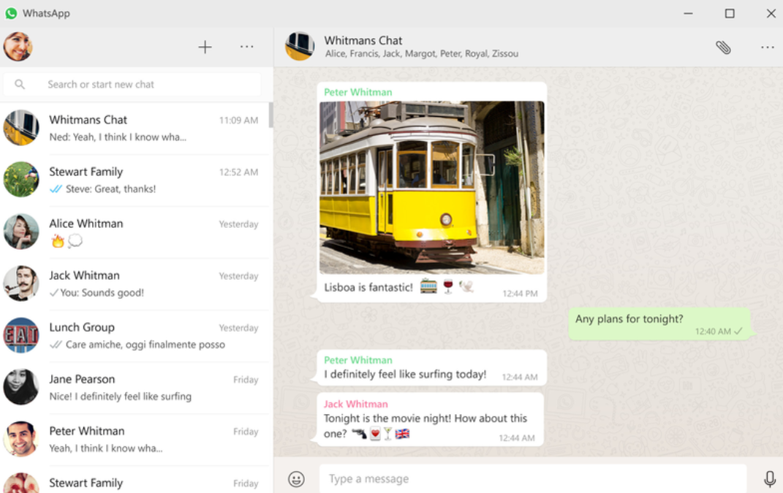The height and width of the screenshot is (493, 783).
Task: Click Peter Whitman name above surfing message
Action: (358, 360)
